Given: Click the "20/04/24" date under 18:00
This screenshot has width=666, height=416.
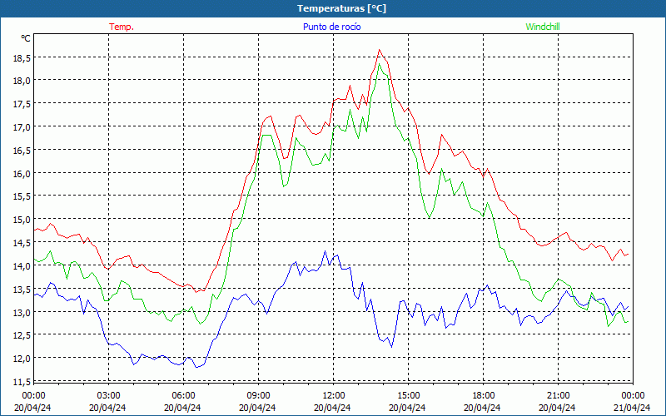Looking at the screenshot, I should (482, 408).
